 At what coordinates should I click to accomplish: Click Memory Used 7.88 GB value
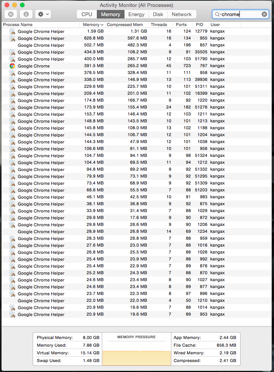[91, 345]
